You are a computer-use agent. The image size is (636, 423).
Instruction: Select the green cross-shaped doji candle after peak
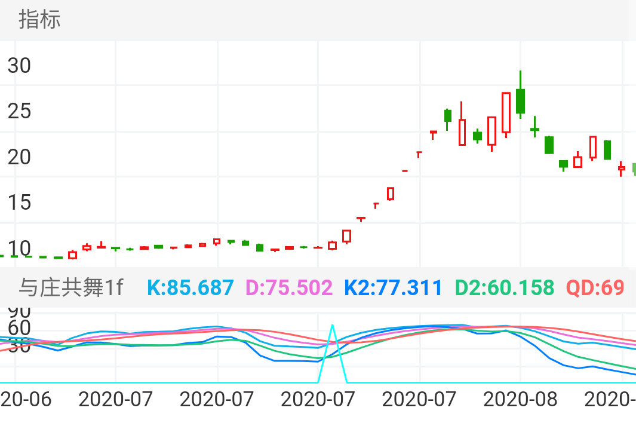[x=534, y=129]
